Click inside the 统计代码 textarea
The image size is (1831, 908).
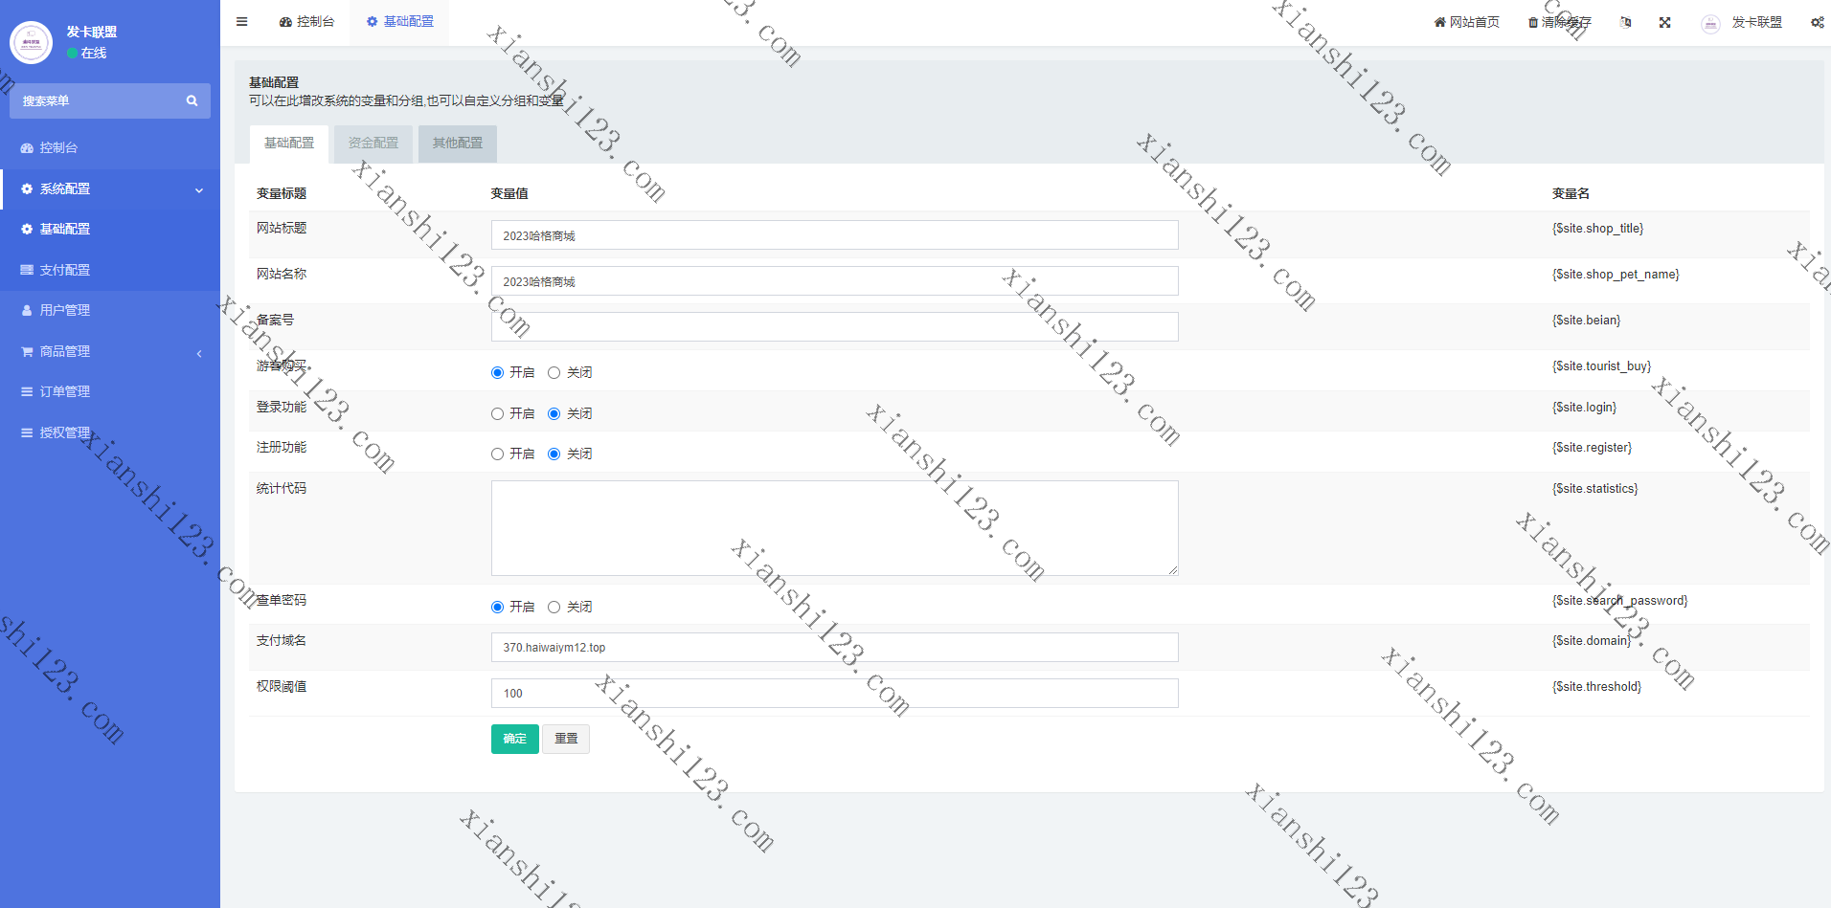(x=835, y=528)
